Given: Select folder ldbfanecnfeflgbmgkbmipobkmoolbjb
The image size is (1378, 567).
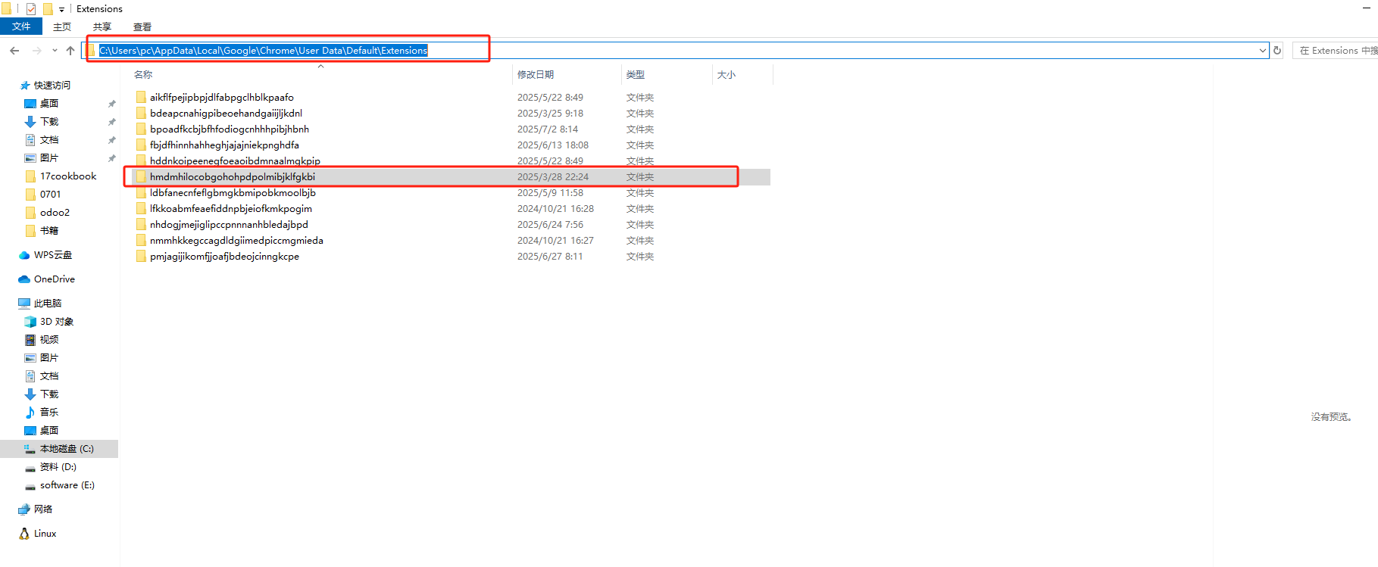Looking at the screenshot, I should (x=233, y=192).
